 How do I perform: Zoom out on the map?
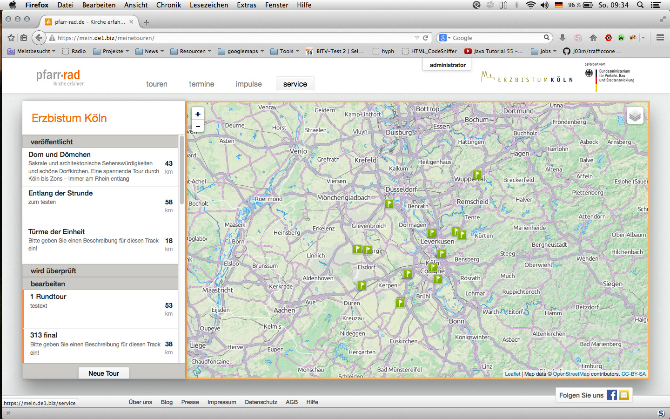tap(198, 126)
